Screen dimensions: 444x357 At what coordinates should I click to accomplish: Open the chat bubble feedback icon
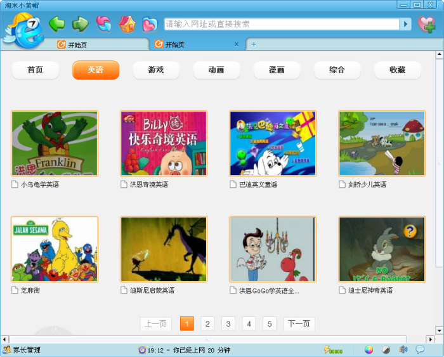(420, 349)
